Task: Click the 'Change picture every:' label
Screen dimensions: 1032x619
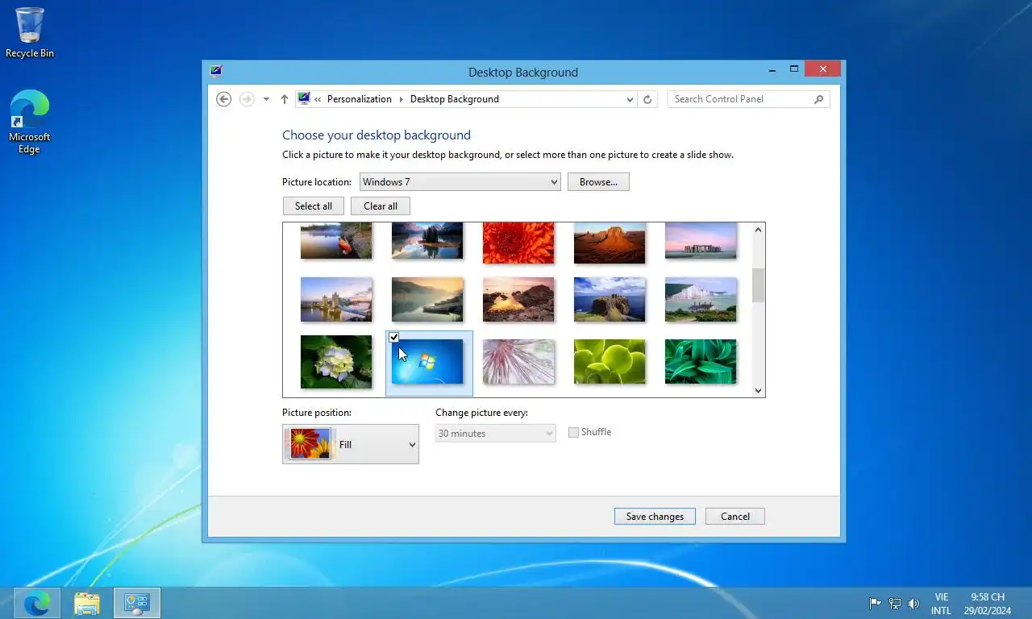Action: [482, 413]
